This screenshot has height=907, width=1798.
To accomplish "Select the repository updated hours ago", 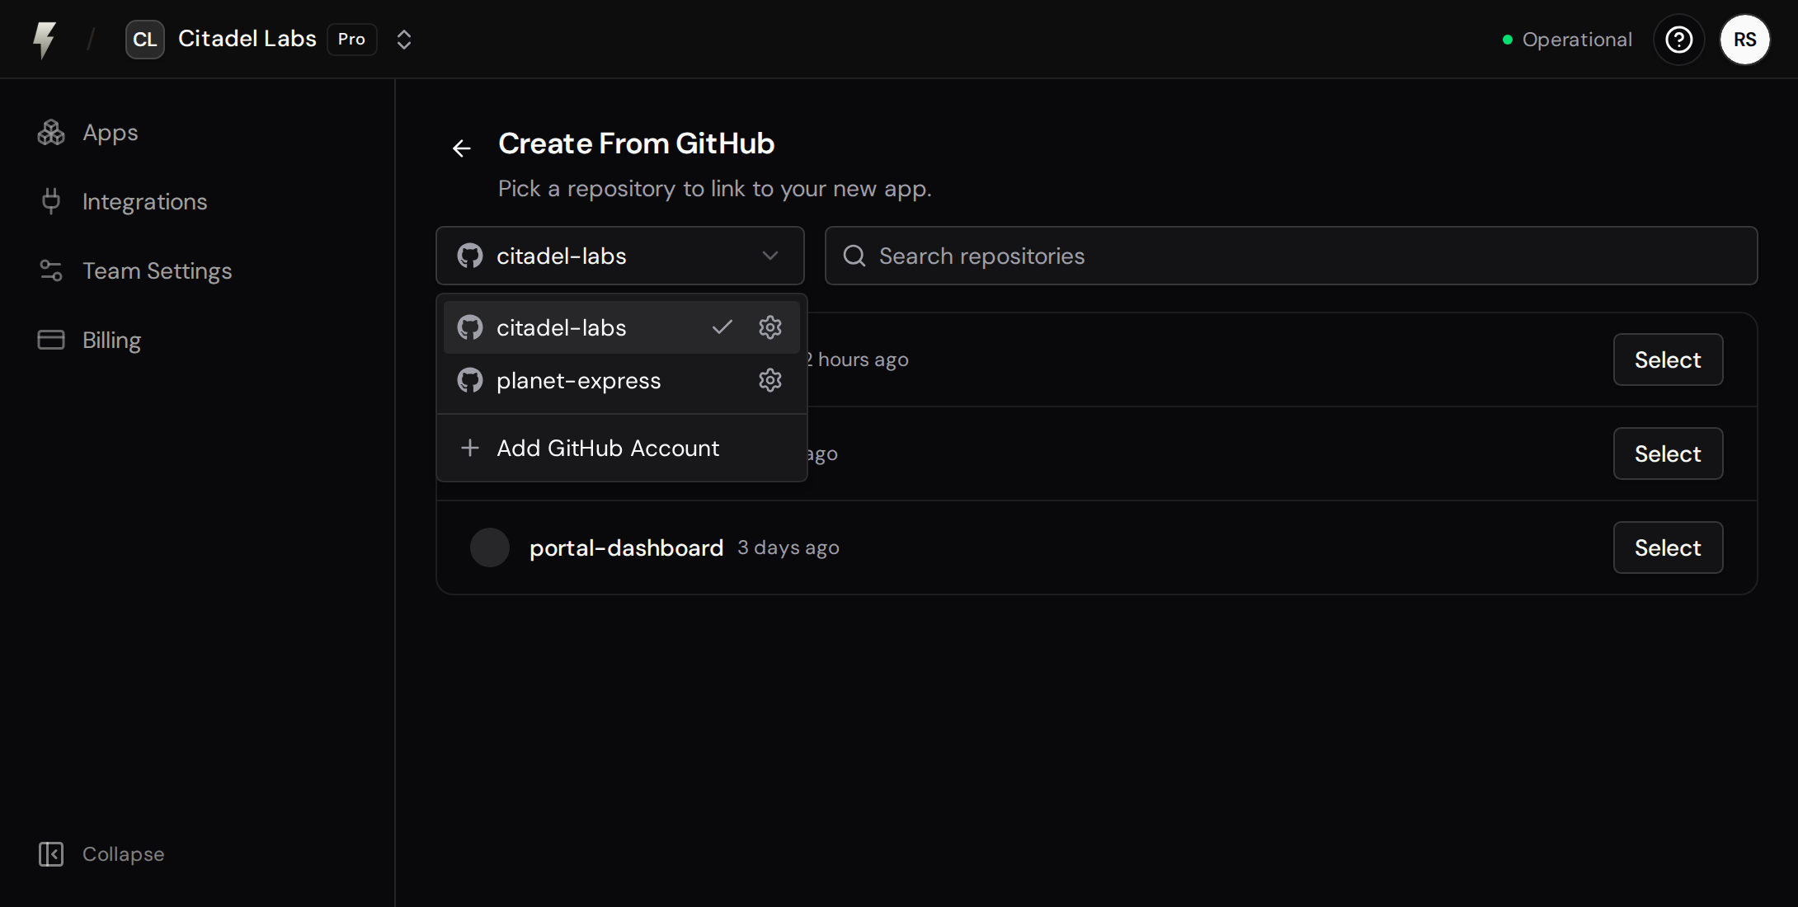I will coord(1668,360).
